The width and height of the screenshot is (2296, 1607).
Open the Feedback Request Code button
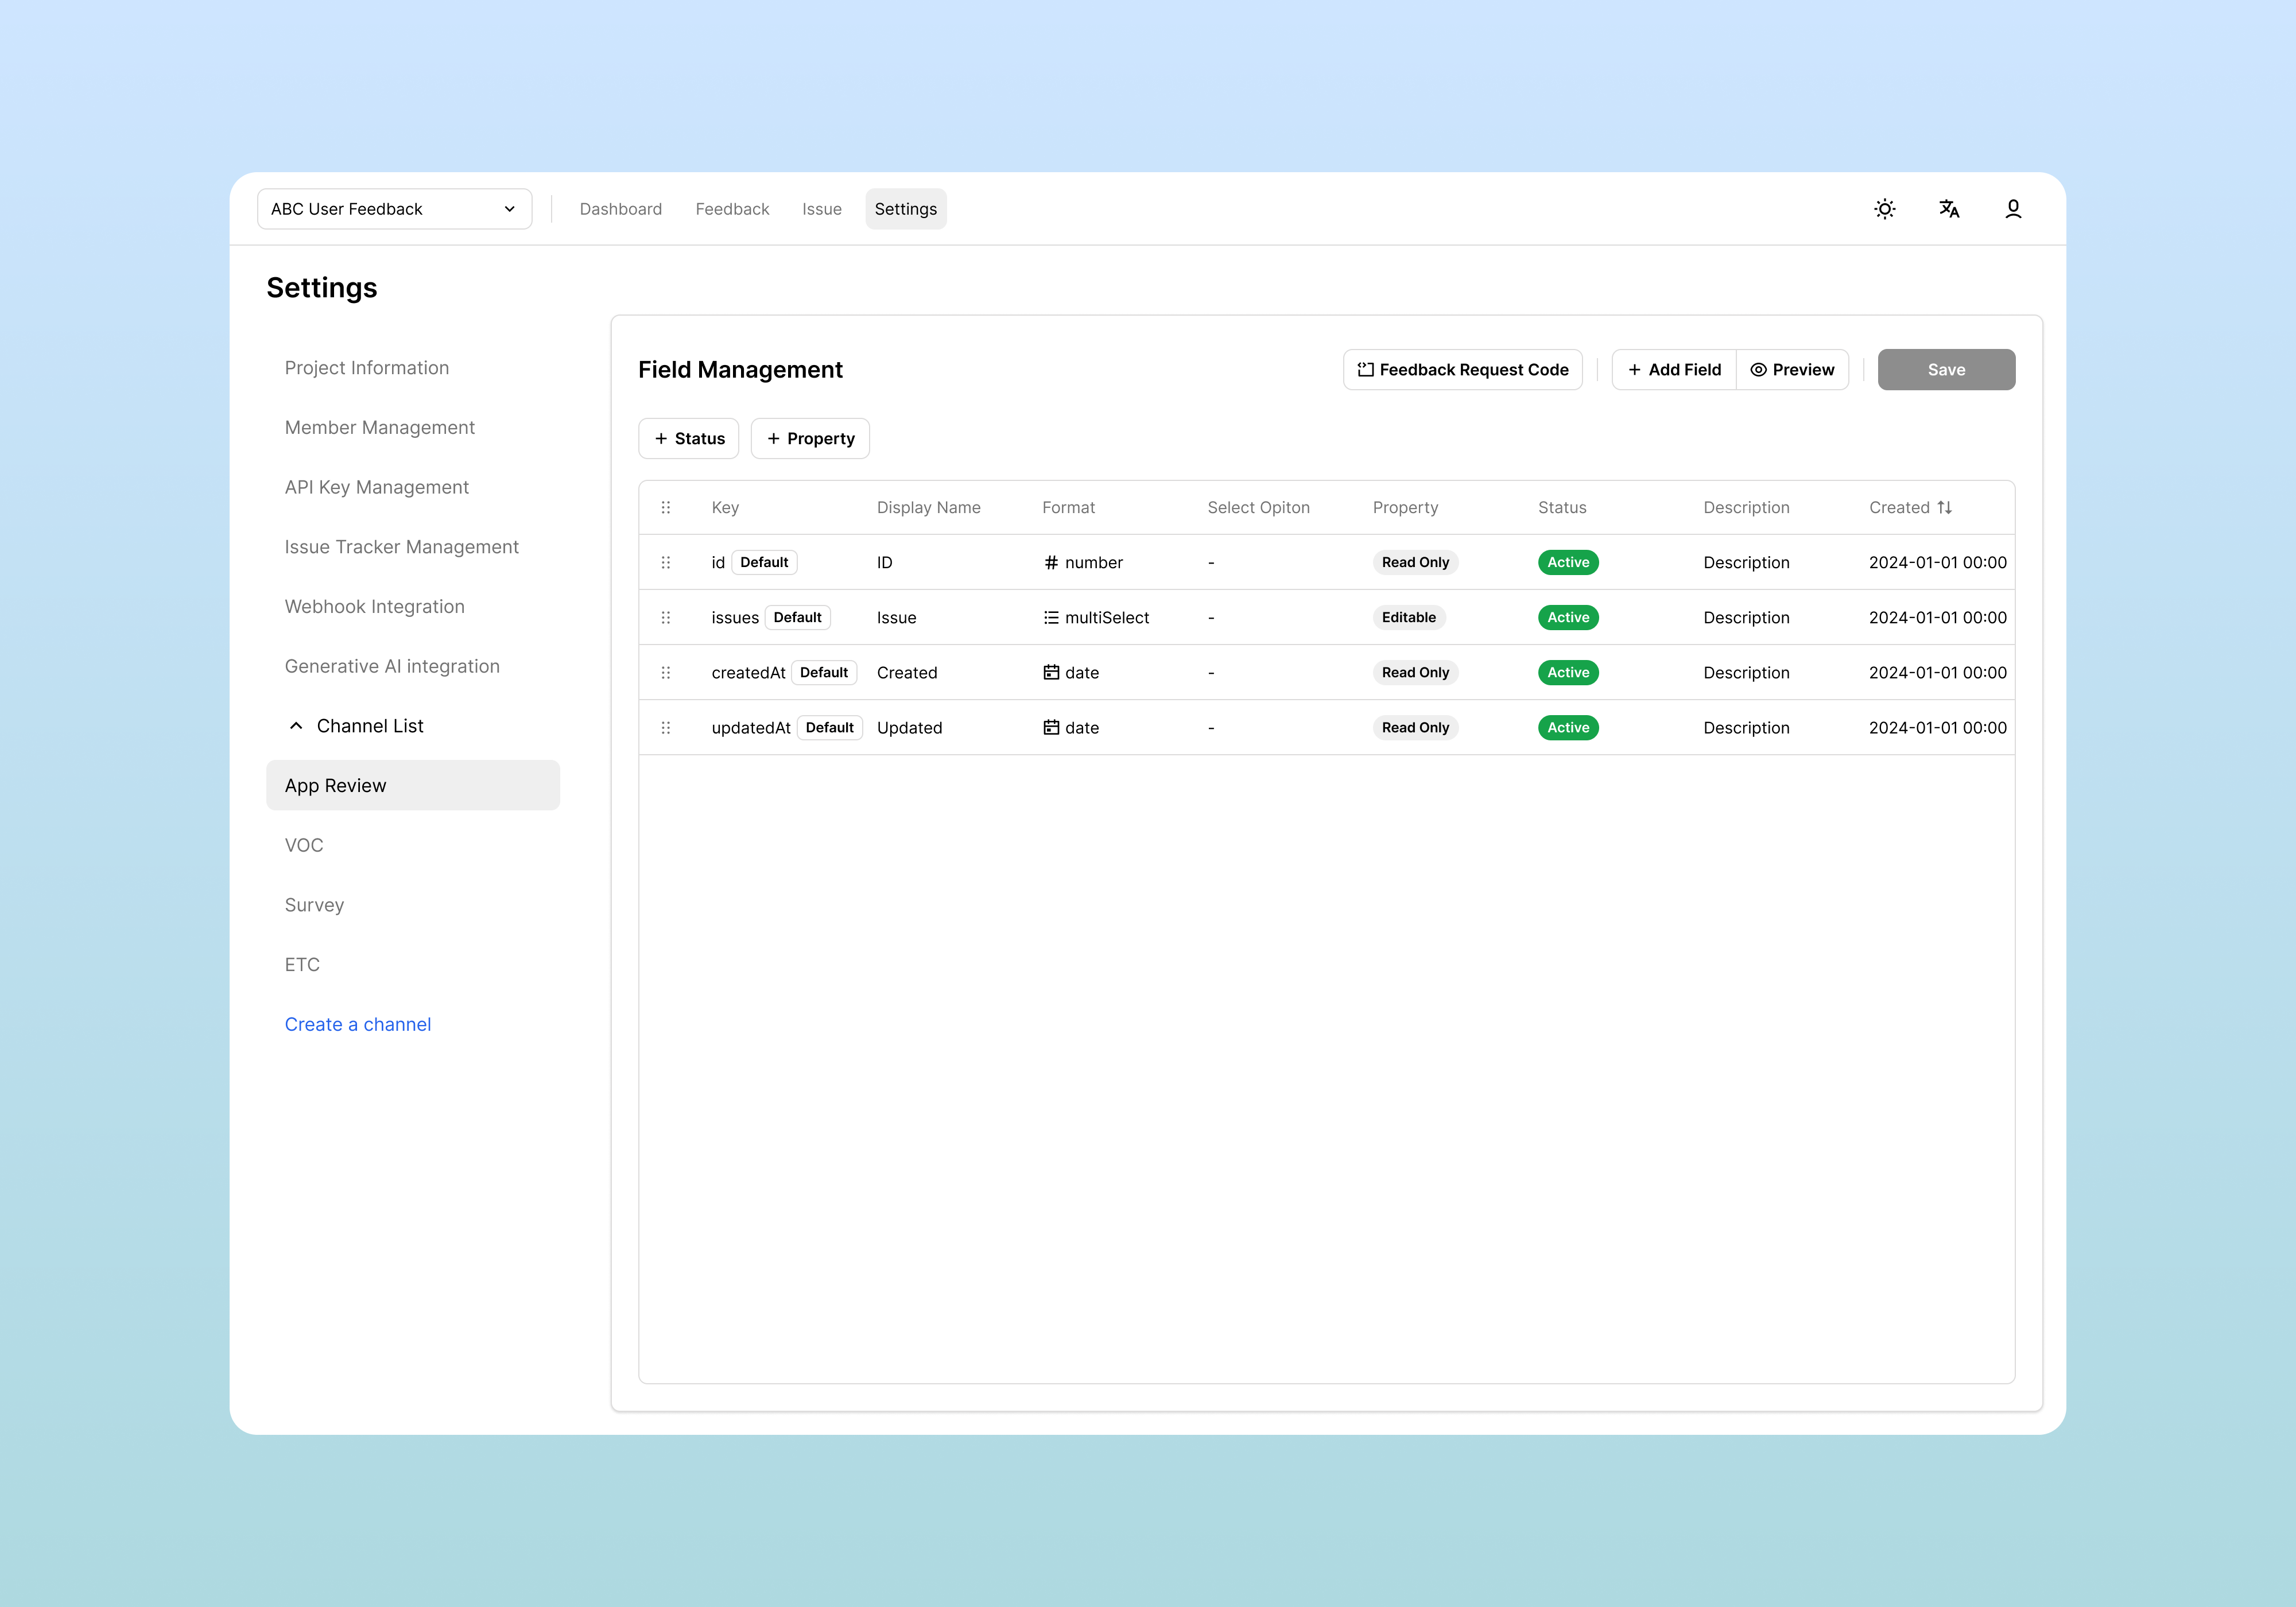click(x=1462, y=370)
